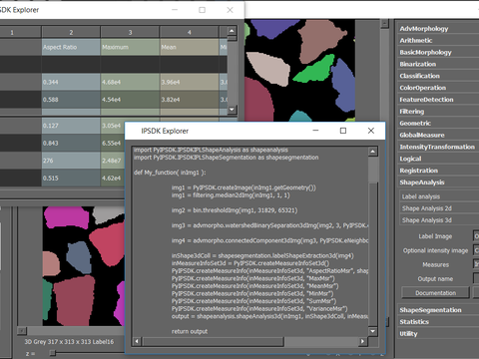Screen dimensions: 479x359
Task: Click the Mean column header
Action: point(189,47)
